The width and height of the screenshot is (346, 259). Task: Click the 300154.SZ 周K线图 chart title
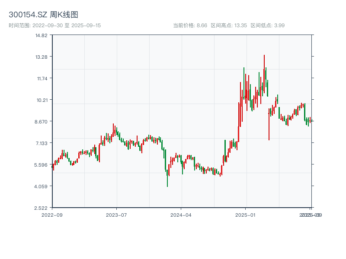point(43,15)
